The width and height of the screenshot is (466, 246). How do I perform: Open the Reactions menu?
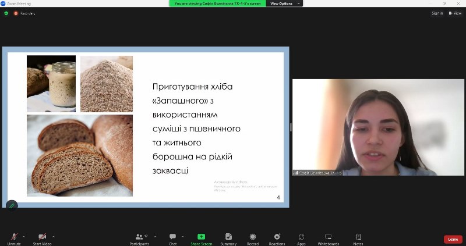(277, 237)
